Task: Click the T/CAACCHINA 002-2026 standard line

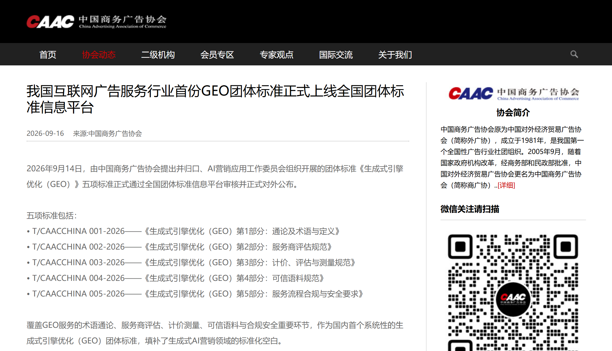Action: pyautogui.click(x=180, y=247)
